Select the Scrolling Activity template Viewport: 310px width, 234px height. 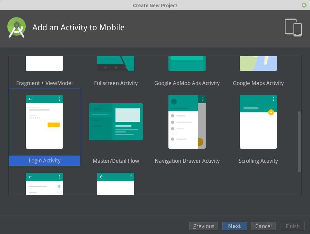(258, 122)
